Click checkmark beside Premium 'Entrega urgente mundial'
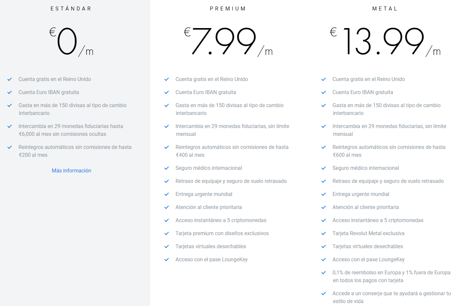 (167, 194)
